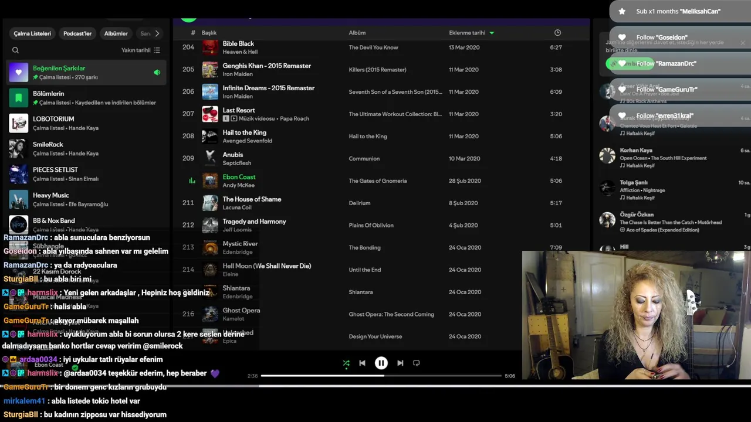Select Last Resort track row

(381, 114)
